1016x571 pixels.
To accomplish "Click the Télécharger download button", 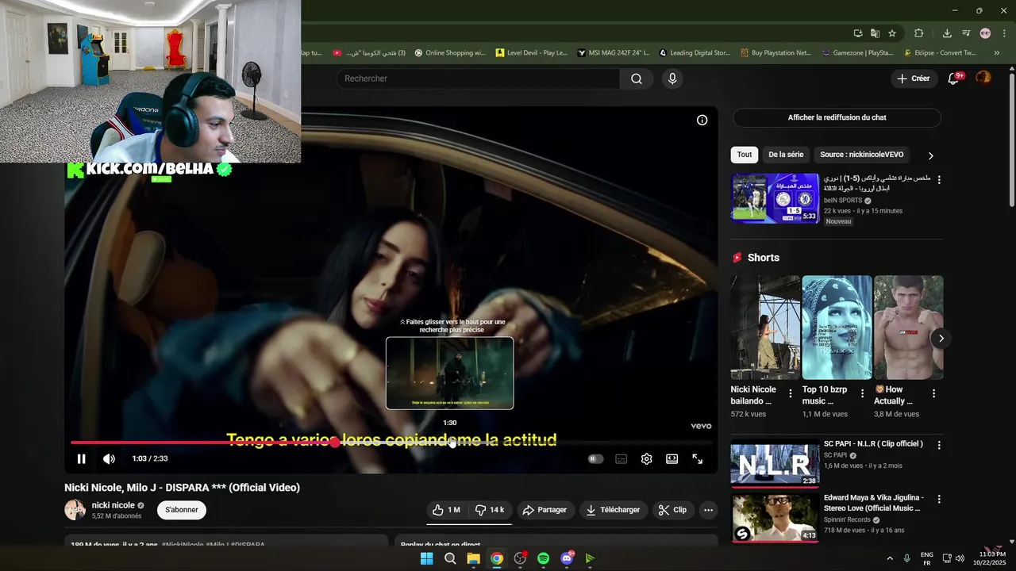I will click(614, 510).
